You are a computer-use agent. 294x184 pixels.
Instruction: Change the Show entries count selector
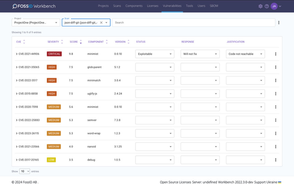pos(25,171)
